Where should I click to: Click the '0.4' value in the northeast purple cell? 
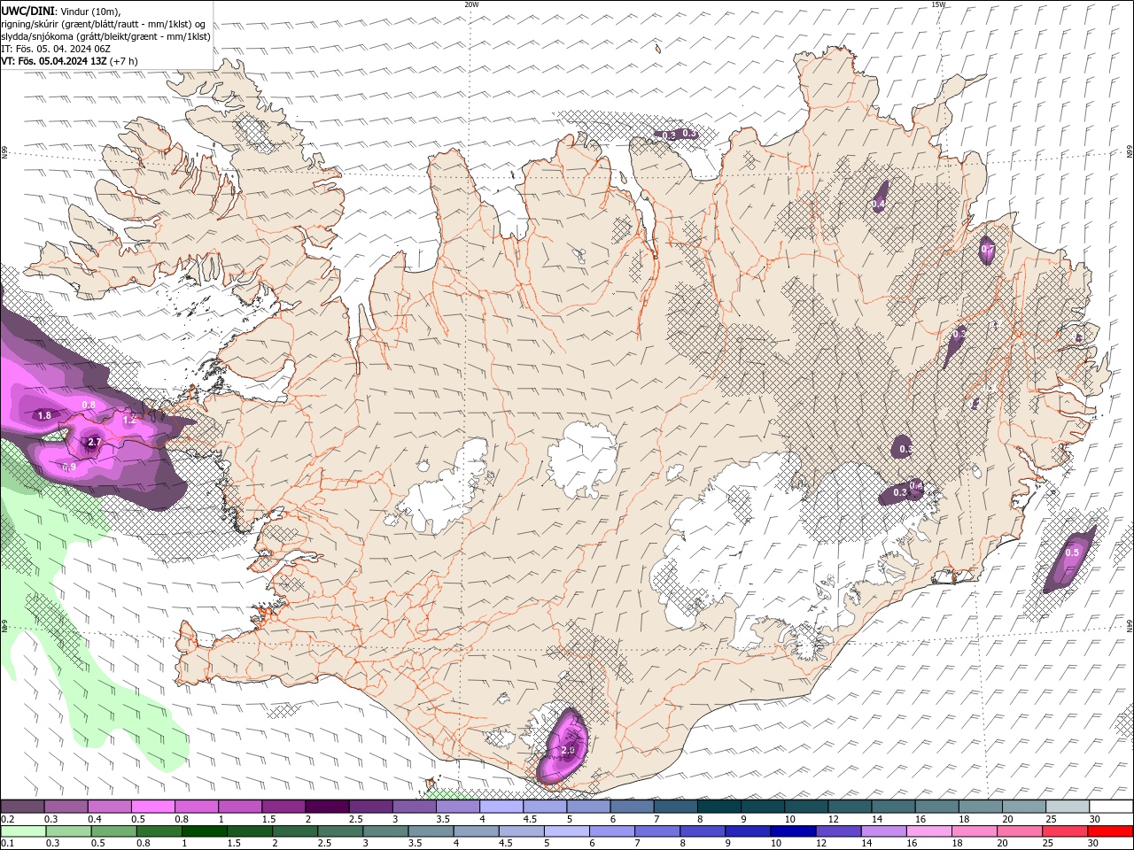(x=878, y=205)
